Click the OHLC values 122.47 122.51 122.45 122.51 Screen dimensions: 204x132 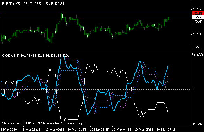coord(43,4)
